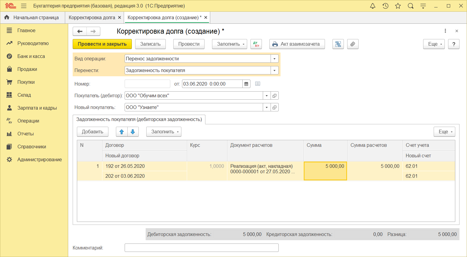This screenshot has height=257, width=467.
Task: Open the table's Еще menu
Action: point(444,132)
